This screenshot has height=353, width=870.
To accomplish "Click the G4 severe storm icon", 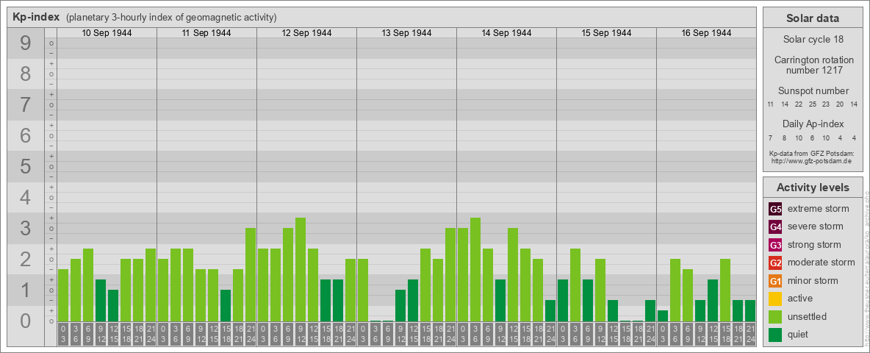I will (x=775, y=227).
